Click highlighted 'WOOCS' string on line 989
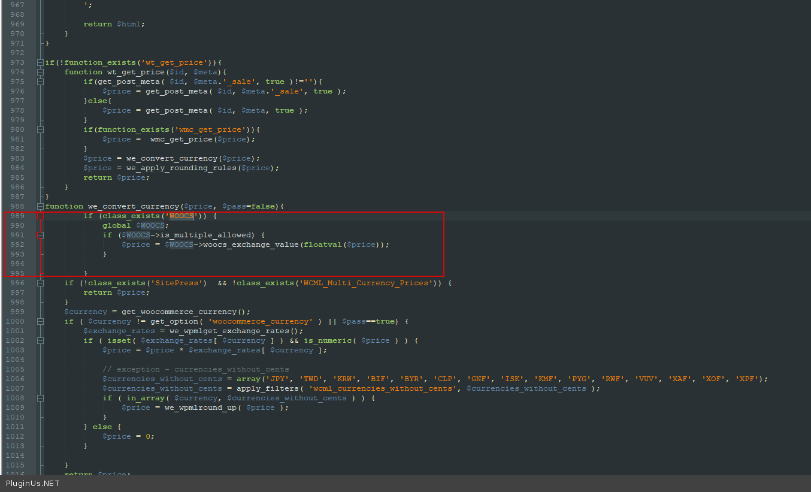The height and width of the screenshot is (492, 811). pyautogui.click(x=181, y=216)
